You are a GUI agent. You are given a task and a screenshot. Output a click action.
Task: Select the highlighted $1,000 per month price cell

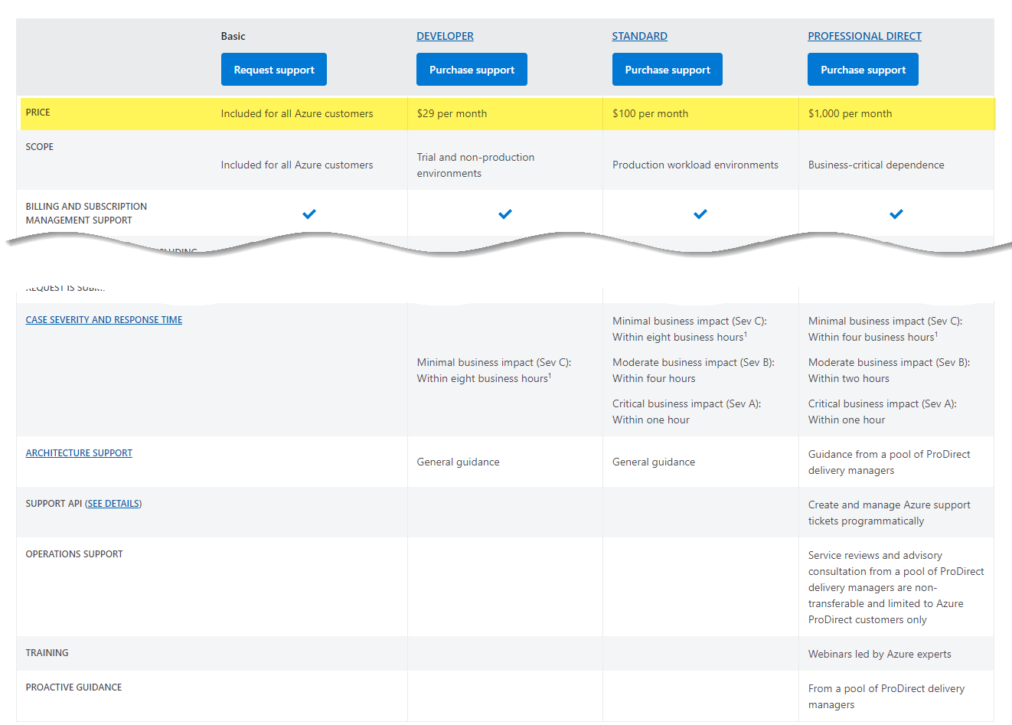coord(850,114)
